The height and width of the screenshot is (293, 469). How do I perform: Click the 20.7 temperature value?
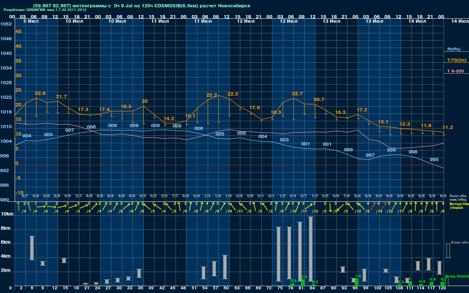click(x=319, y=100)
